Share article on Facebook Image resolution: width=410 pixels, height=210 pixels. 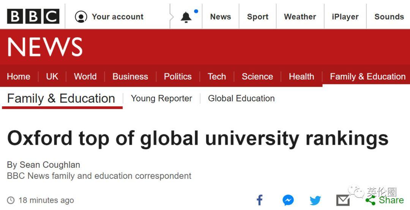(260, 200)
